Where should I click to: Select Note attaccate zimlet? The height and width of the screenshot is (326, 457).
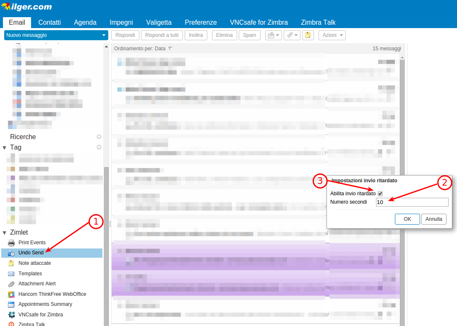pos(34,263)
